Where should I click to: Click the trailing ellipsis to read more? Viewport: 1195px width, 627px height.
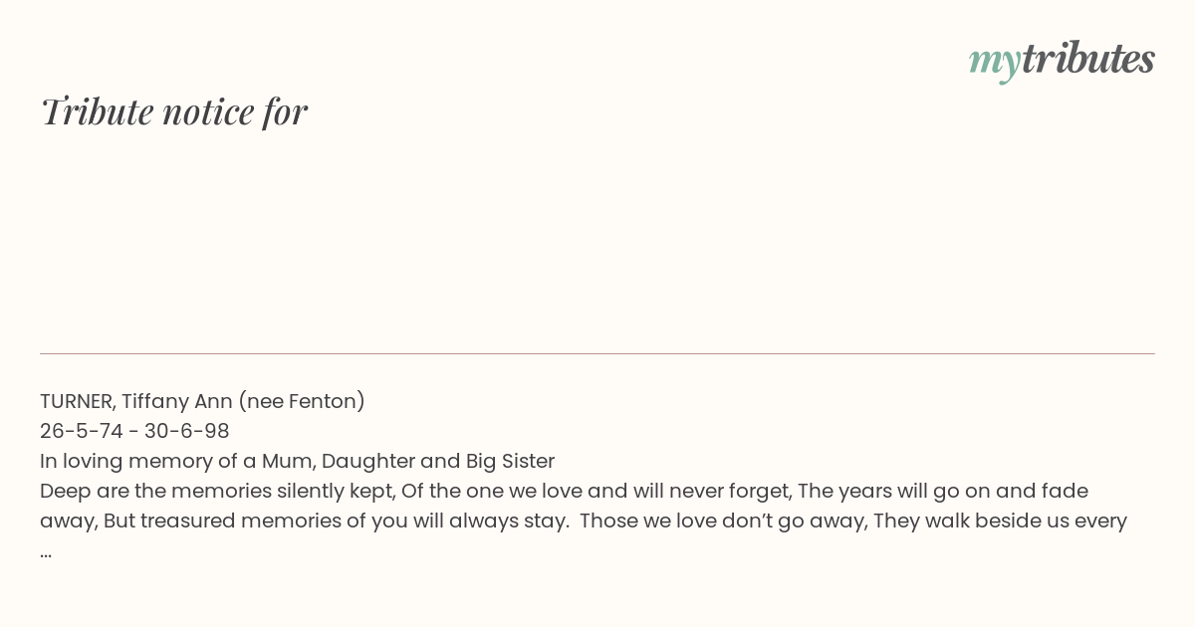click(x=46, y=554)
